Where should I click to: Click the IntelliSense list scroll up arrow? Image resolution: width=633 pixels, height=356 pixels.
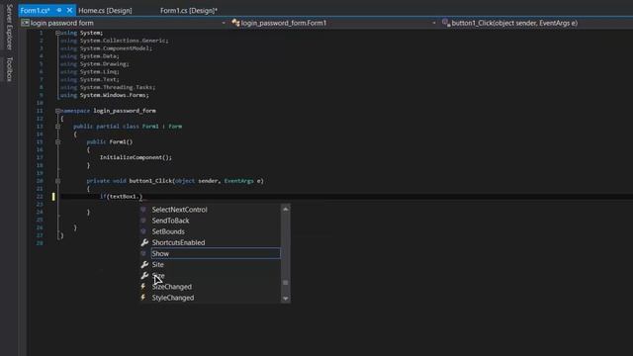pyautogui.click(x=286, y=209)
